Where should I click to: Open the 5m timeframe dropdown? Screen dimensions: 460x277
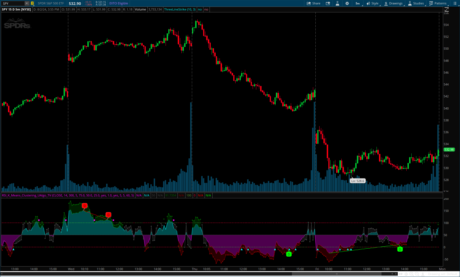(x=358, y=3)
